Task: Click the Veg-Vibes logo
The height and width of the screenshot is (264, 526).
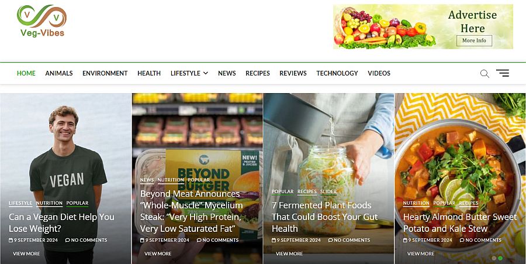Action: click(42, 21)
